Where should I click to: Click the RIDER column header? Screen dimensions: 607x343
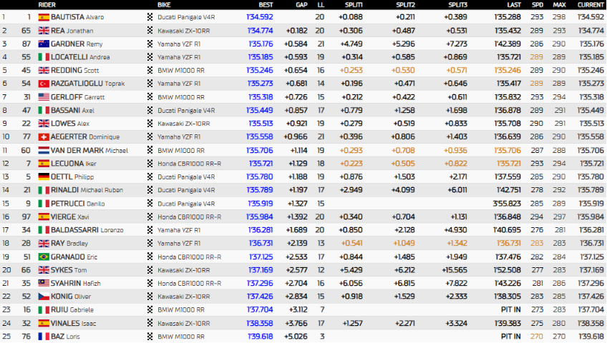[47, 4]
